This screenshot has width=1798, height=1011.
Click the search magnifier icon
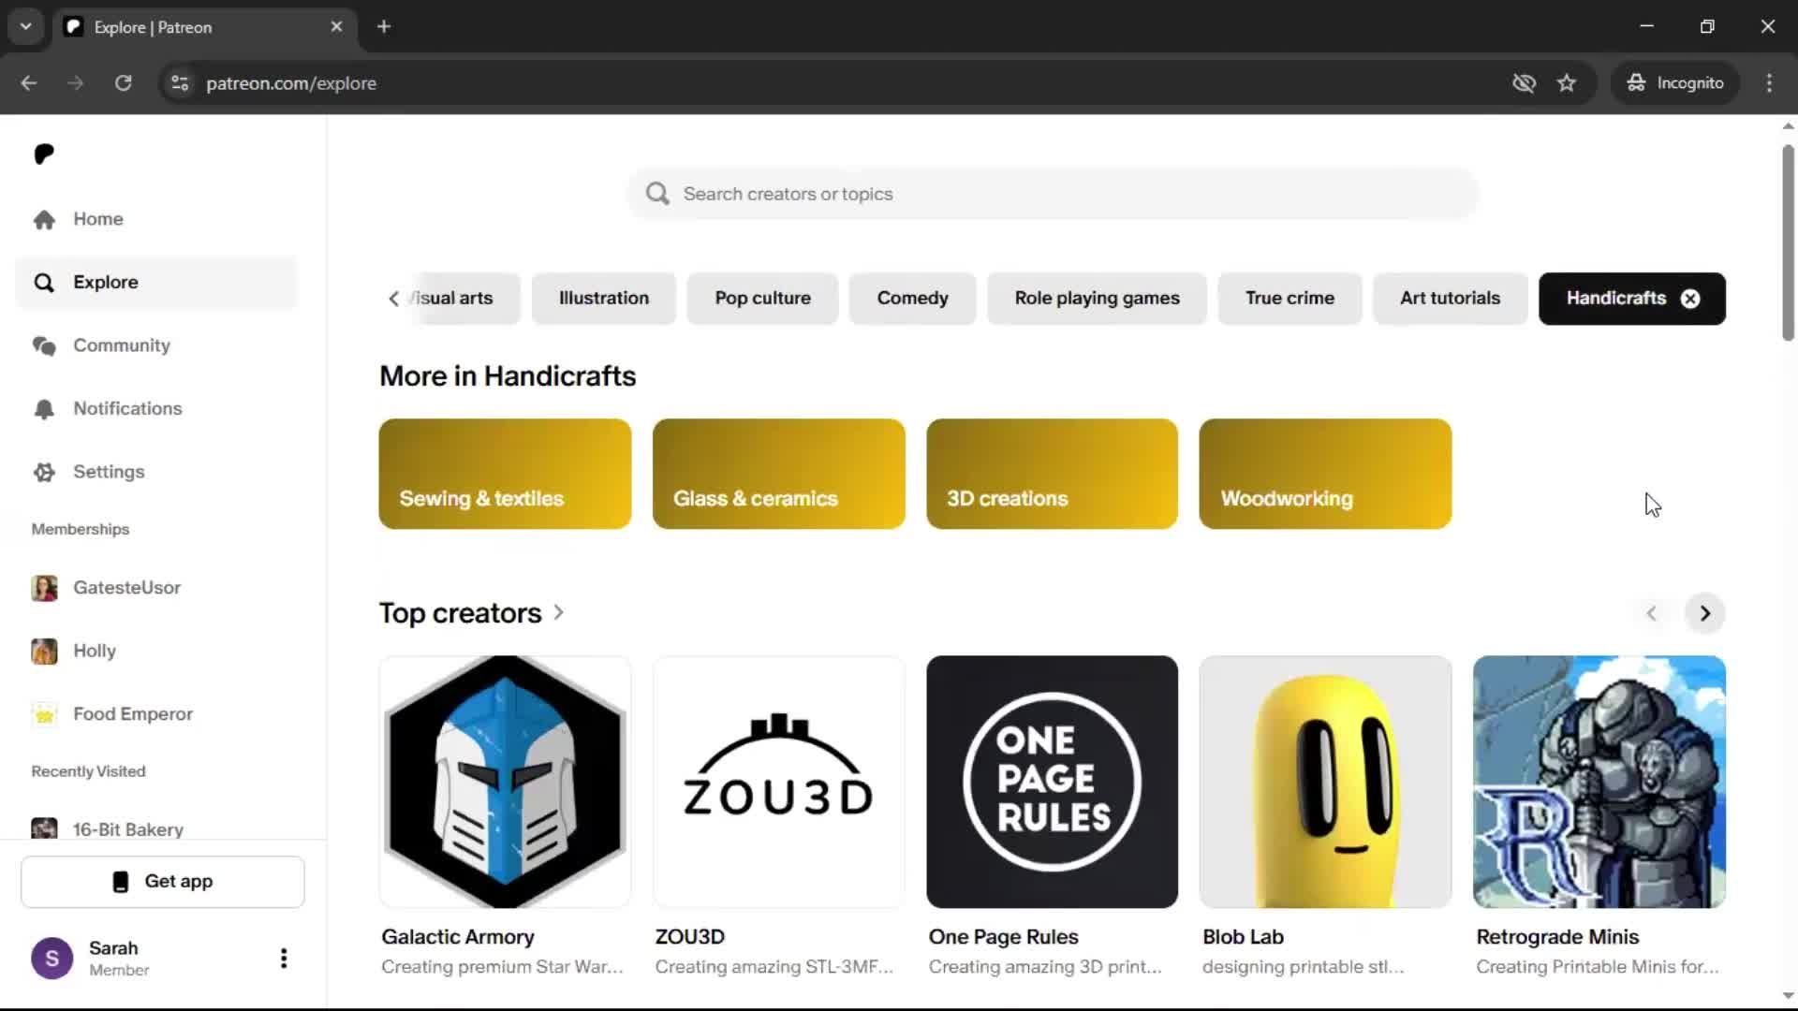tap(657, 194)
